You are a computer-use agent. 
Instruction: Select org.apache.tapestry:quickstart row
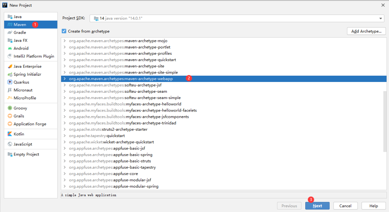point(224,136)
